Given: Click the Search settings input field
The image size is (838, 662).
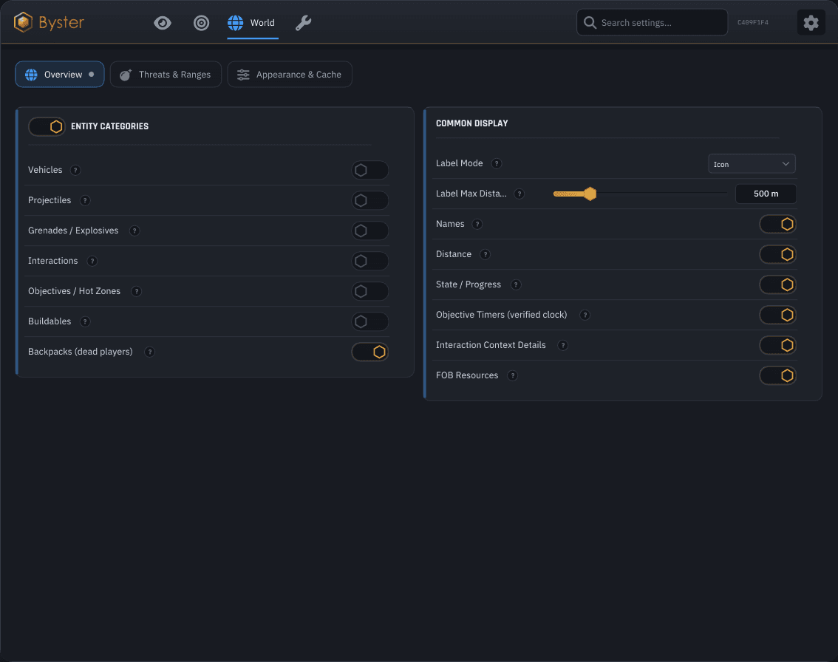Looking at the screenshot, I should tap(652, 22).
